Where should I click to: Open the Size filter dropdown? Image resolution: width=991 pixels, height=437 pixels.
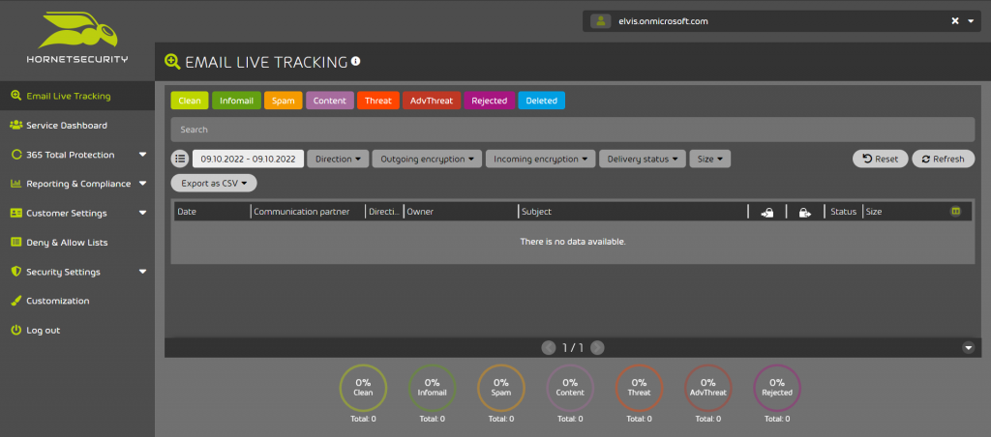pyautogui.click(x=710, y=159)
